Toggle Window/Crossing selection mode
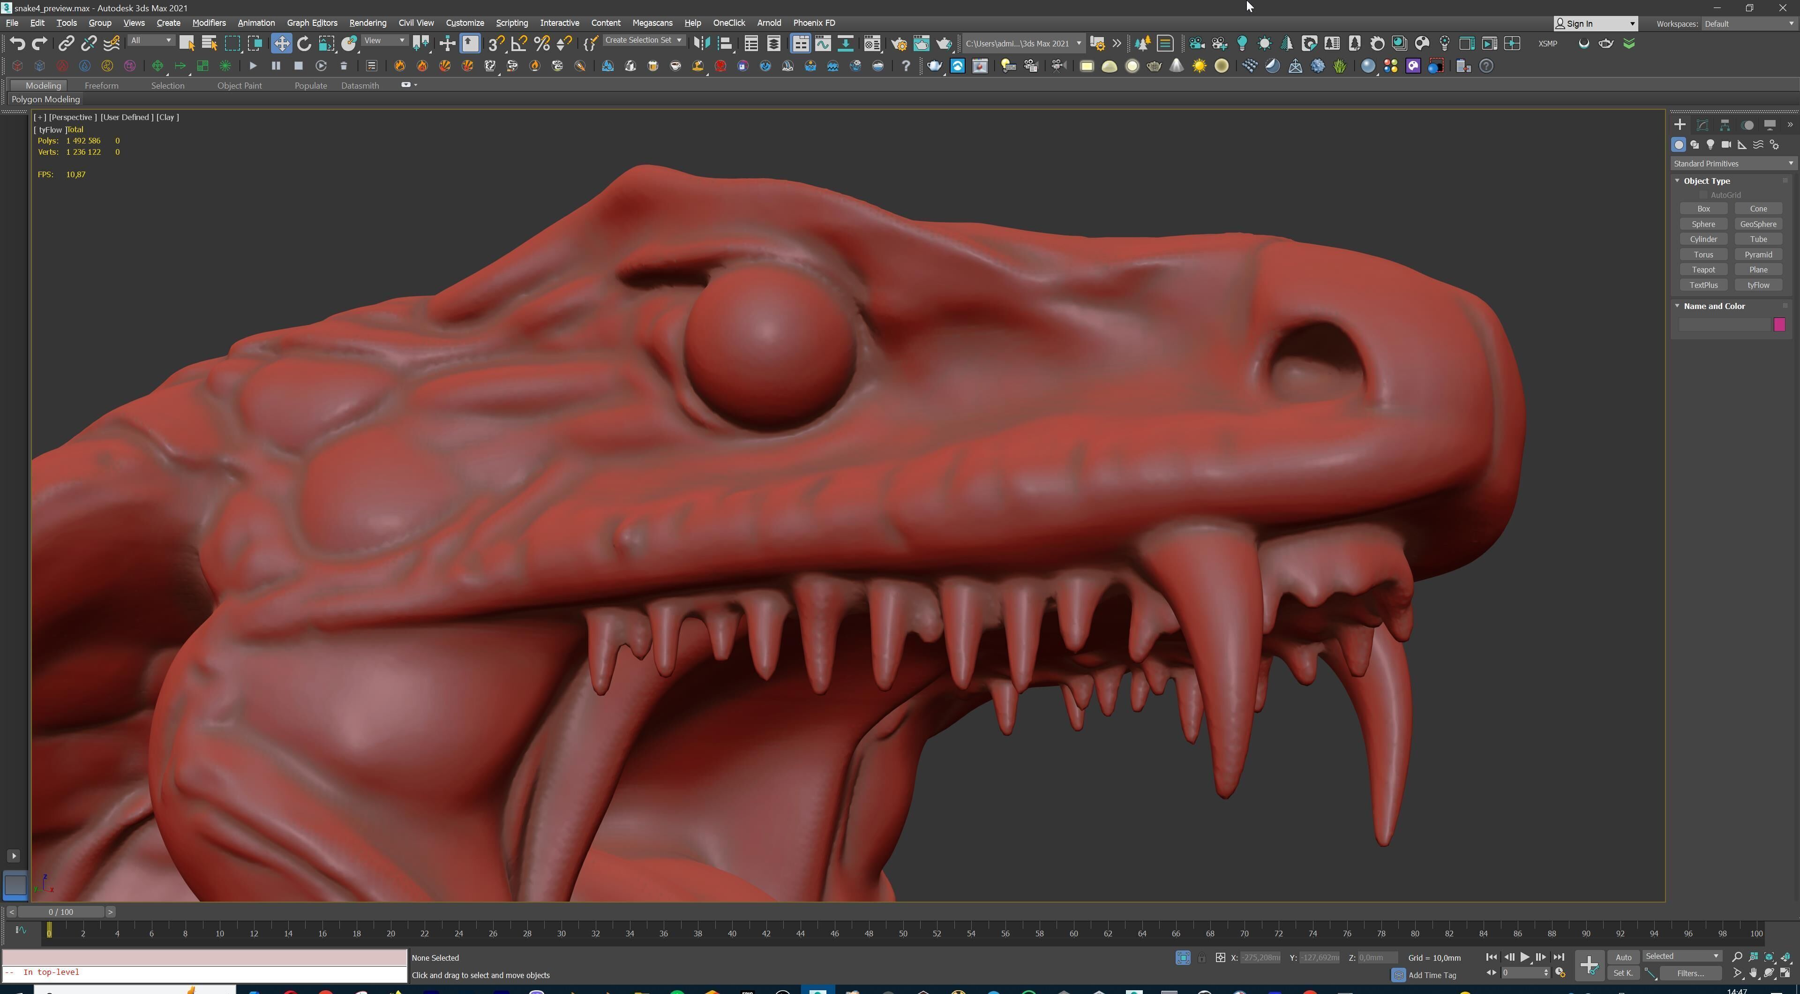Screen dimensions: 1800x994 255,43
